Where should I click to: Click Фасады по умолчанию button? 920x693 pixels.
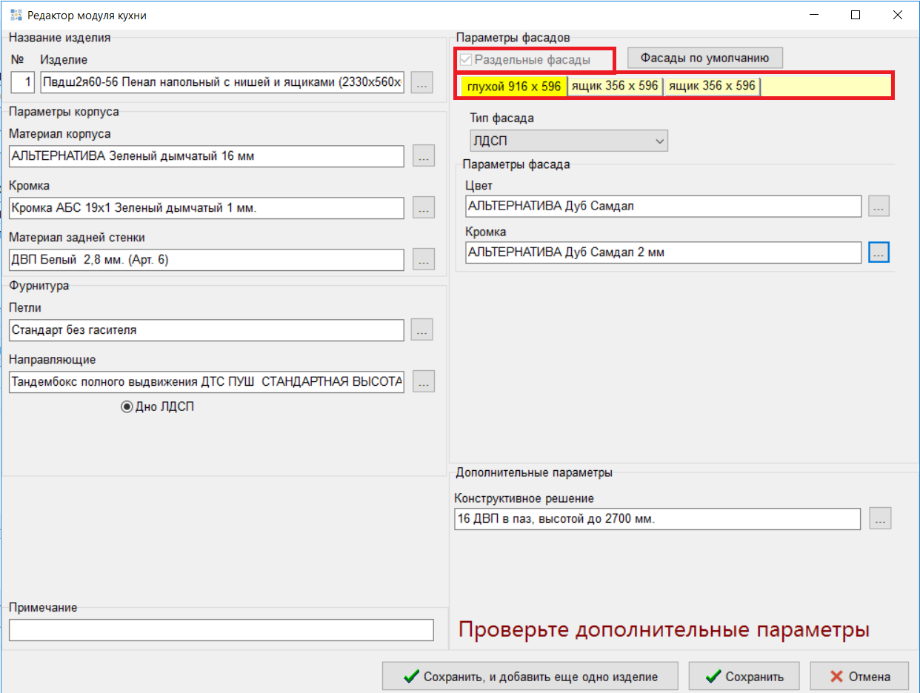point(705,58)
